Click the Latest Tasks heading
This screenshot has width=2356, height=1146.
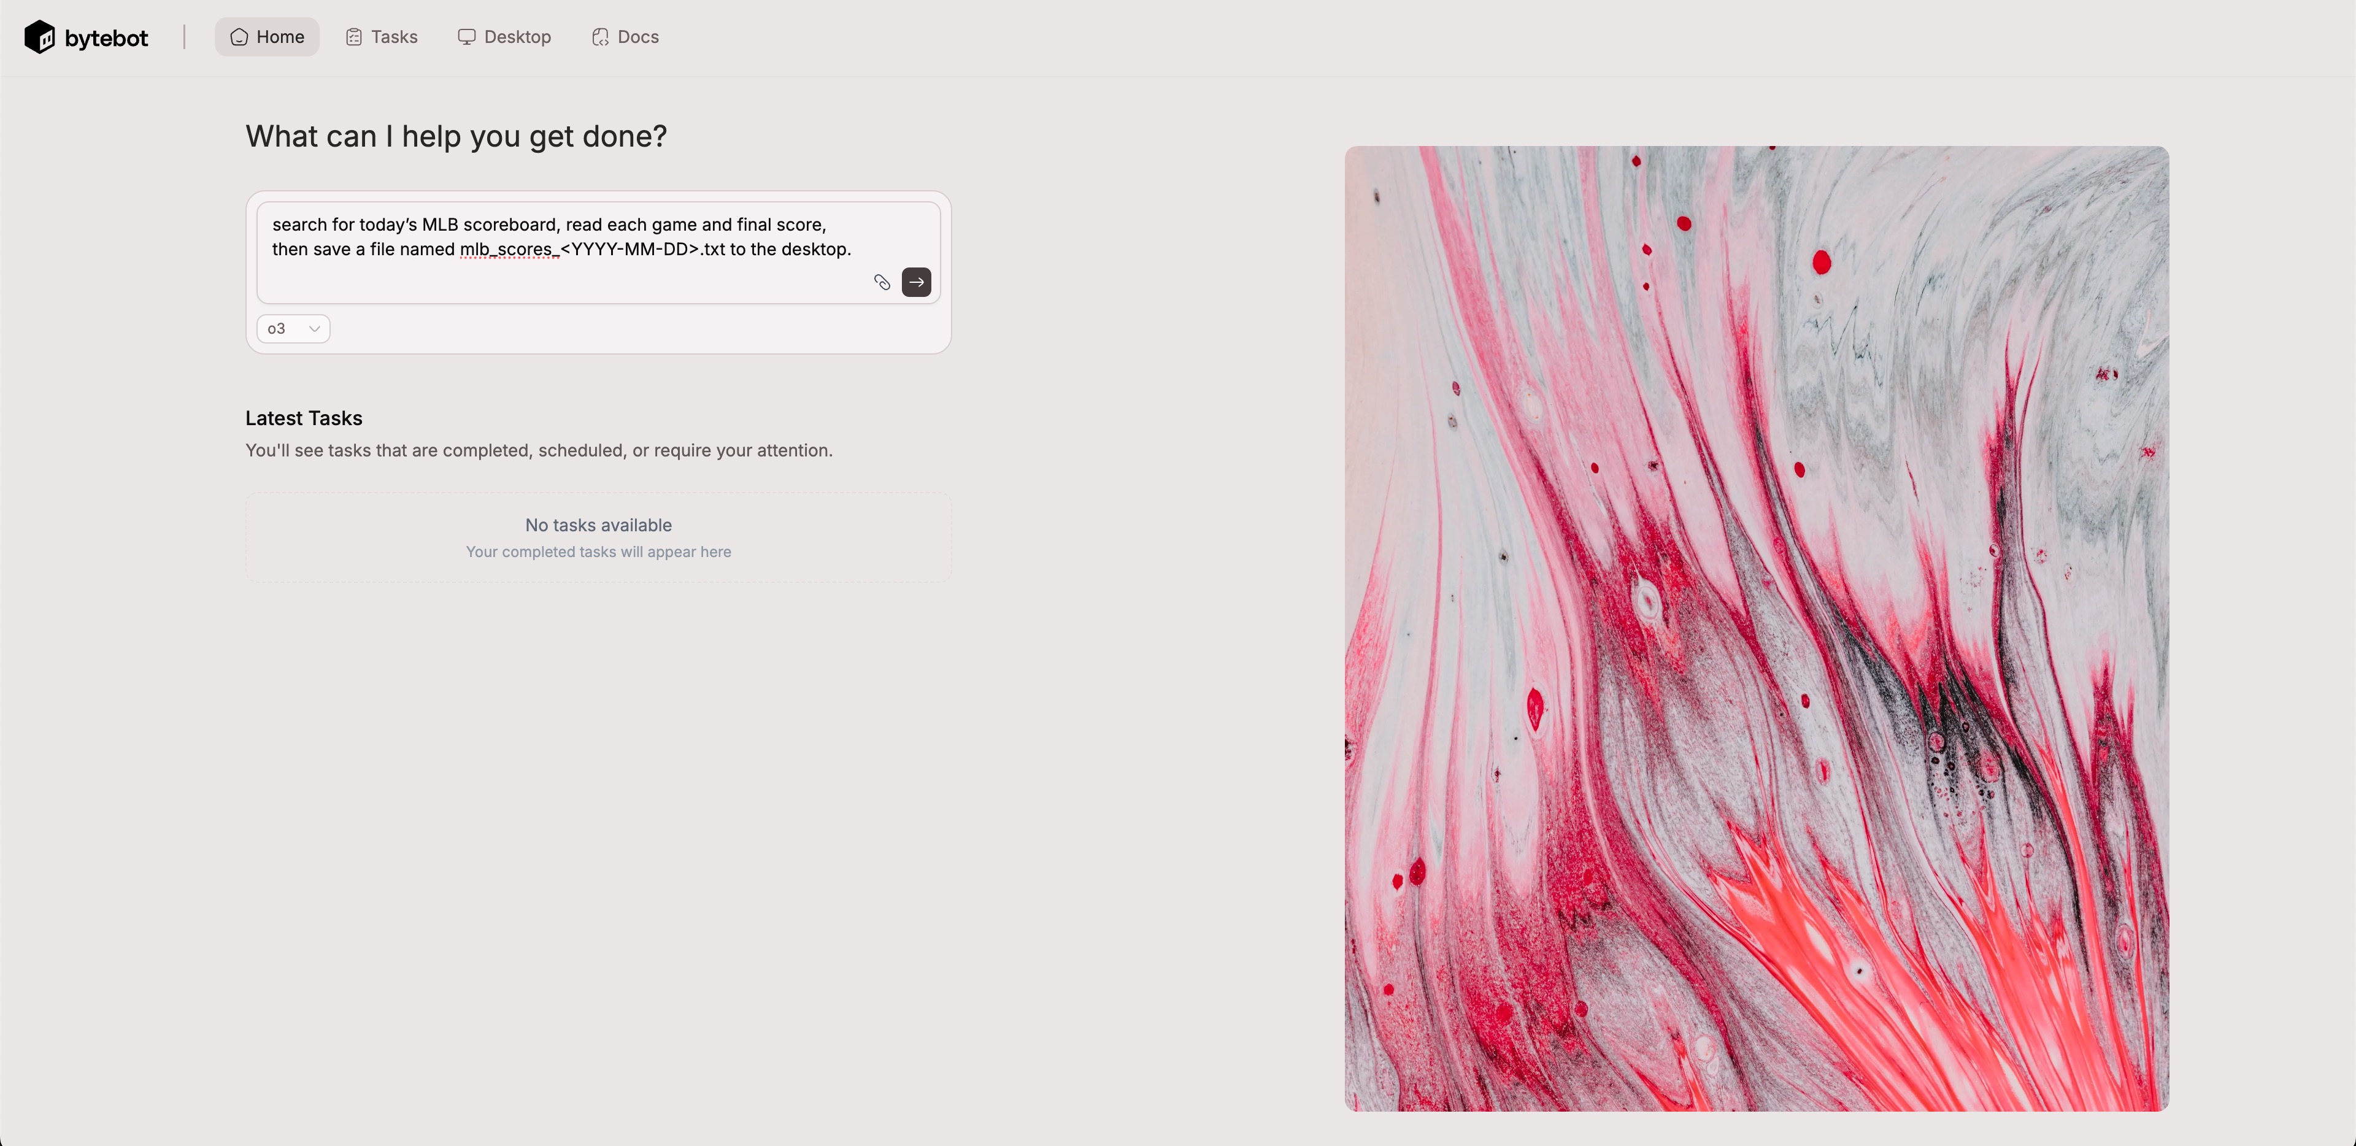[x=304, y=419]
